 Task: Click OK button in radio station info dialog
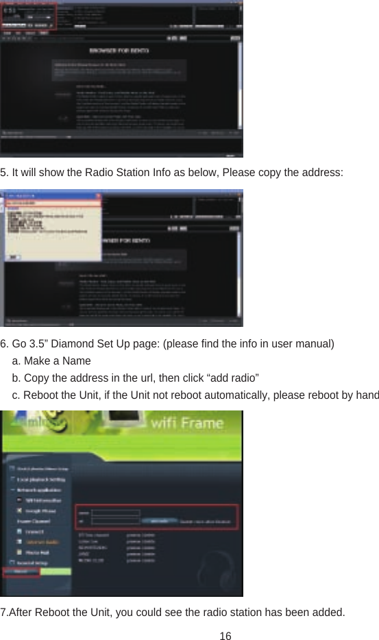(x=14, y=257)
